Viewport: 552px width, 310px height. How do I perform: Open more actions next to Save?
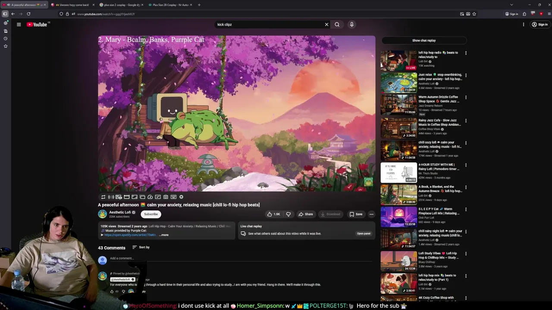tap(371, 214)
